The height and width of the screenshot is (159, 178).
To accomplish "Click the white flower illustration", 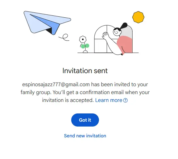I will (x=83, y=39).
